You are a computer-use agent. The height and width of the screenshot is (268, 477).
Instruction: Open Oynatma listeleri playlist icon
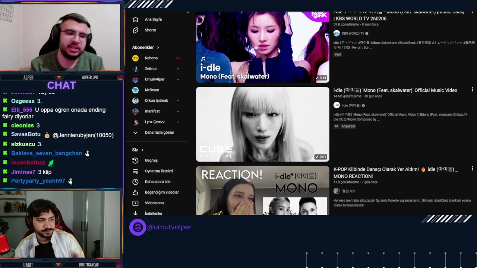click(x=135, y=171)
